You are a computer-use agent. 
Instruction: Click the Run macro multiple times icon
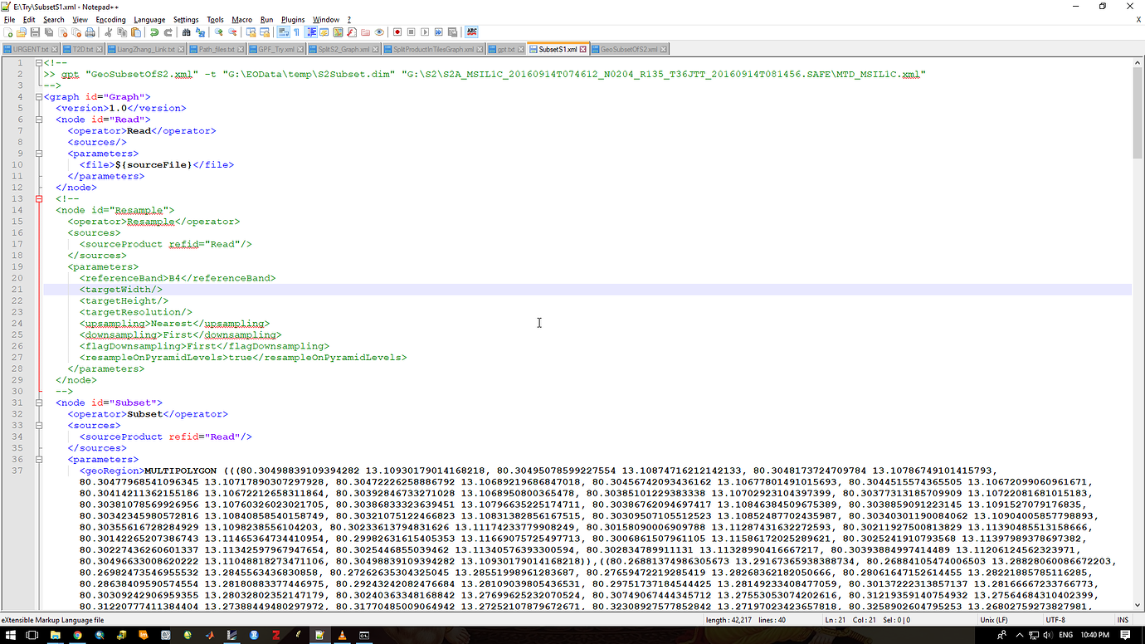[439, 32]
